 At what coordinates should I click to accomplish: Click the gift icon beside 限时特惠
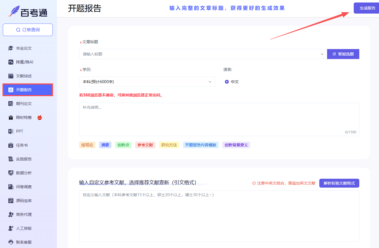(x=11, y=117)
